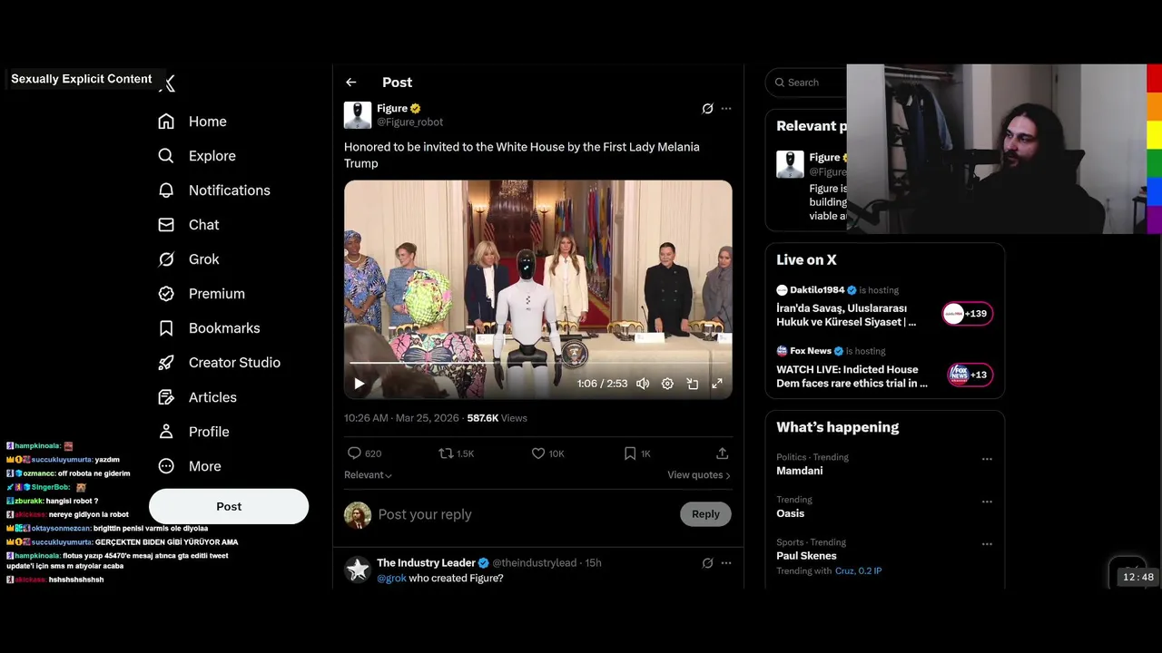Toggle picture-in-picture for the video

point(692,384)
